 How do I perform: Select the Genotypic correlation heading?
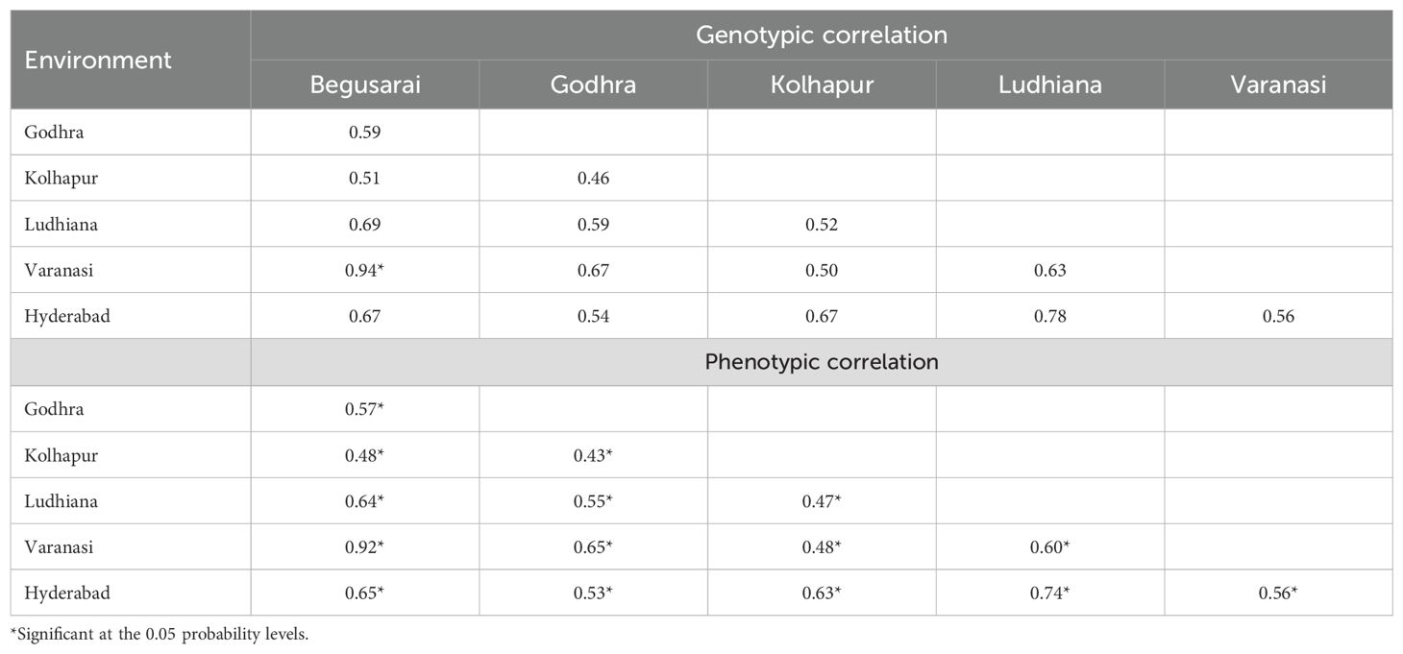click(x=821, y=36)
